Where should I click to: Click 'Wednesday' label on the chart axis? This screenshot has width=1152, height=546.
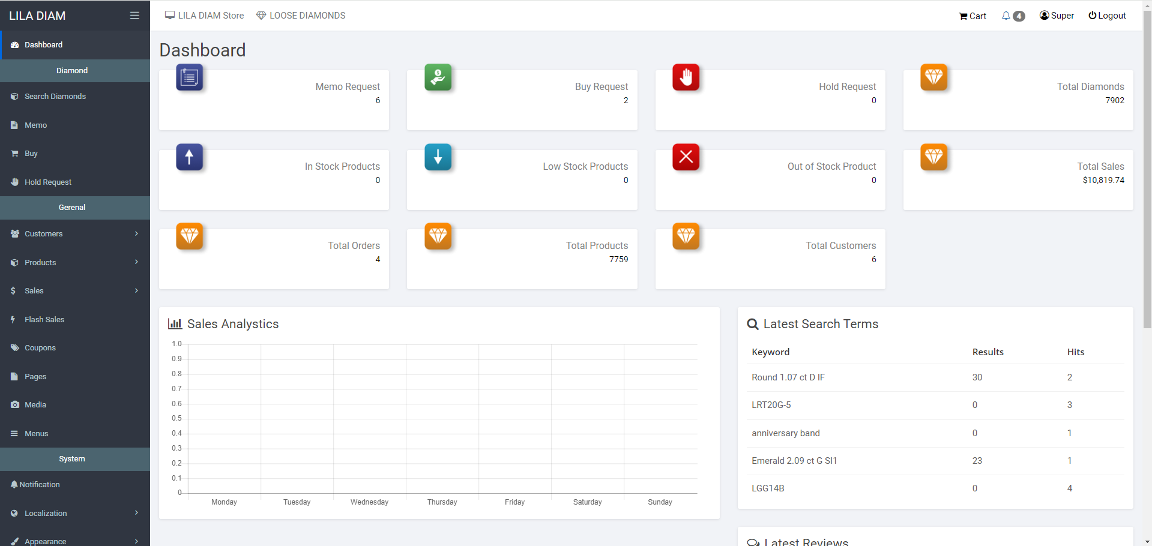click(369, 502)
